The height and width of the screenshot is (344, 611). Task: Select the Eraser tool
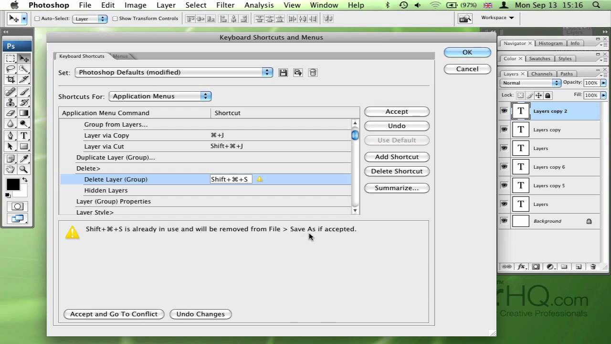(x=10, y=113)
